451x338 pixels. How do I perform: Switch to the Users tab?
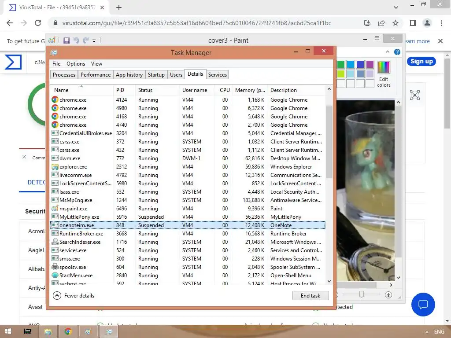pos(176,75)
